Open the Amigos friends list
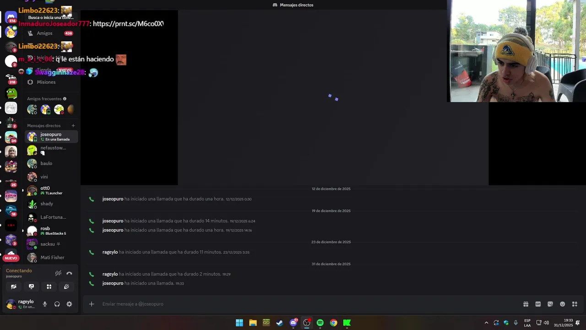This screenshot has height=330, width=586. (x=51, y=33)
